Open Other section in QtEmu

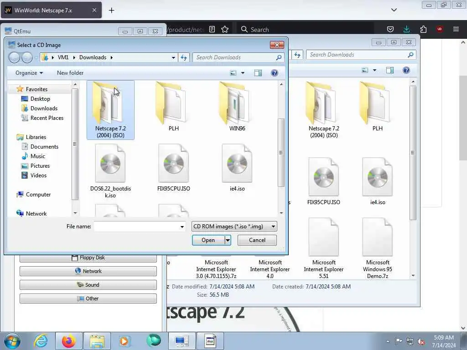pyautogui.click(x=88, y=299)
